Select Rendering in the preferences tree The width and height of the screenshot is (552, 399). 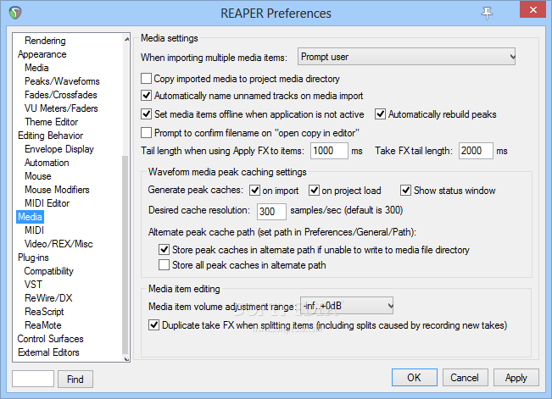45,41
